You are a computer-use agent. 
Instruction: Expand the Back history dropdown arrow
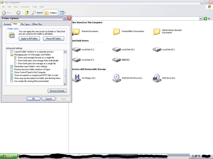[13, 13]
